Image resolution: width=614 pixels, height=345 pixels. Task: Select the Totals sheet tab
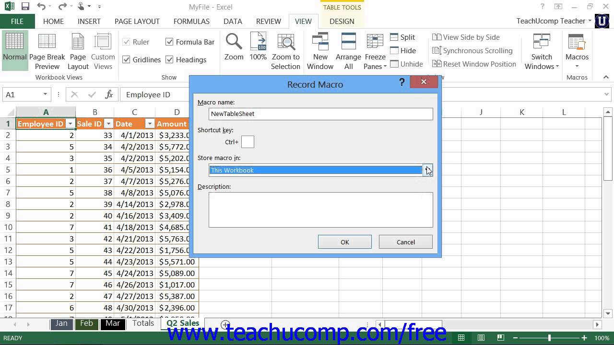(143, 323)
